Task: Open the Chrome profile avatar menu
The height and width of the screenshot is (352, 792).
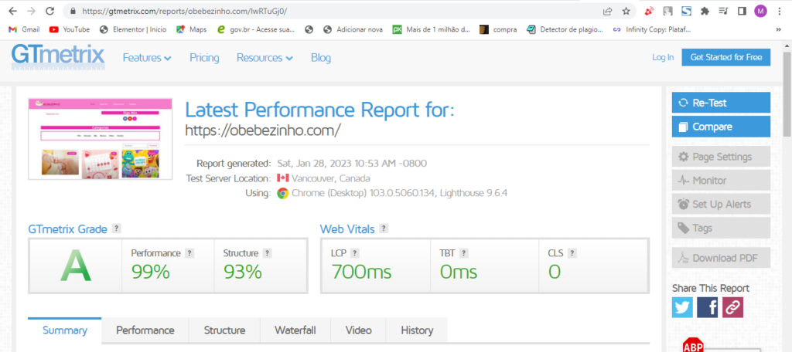Action: [760, 12]
